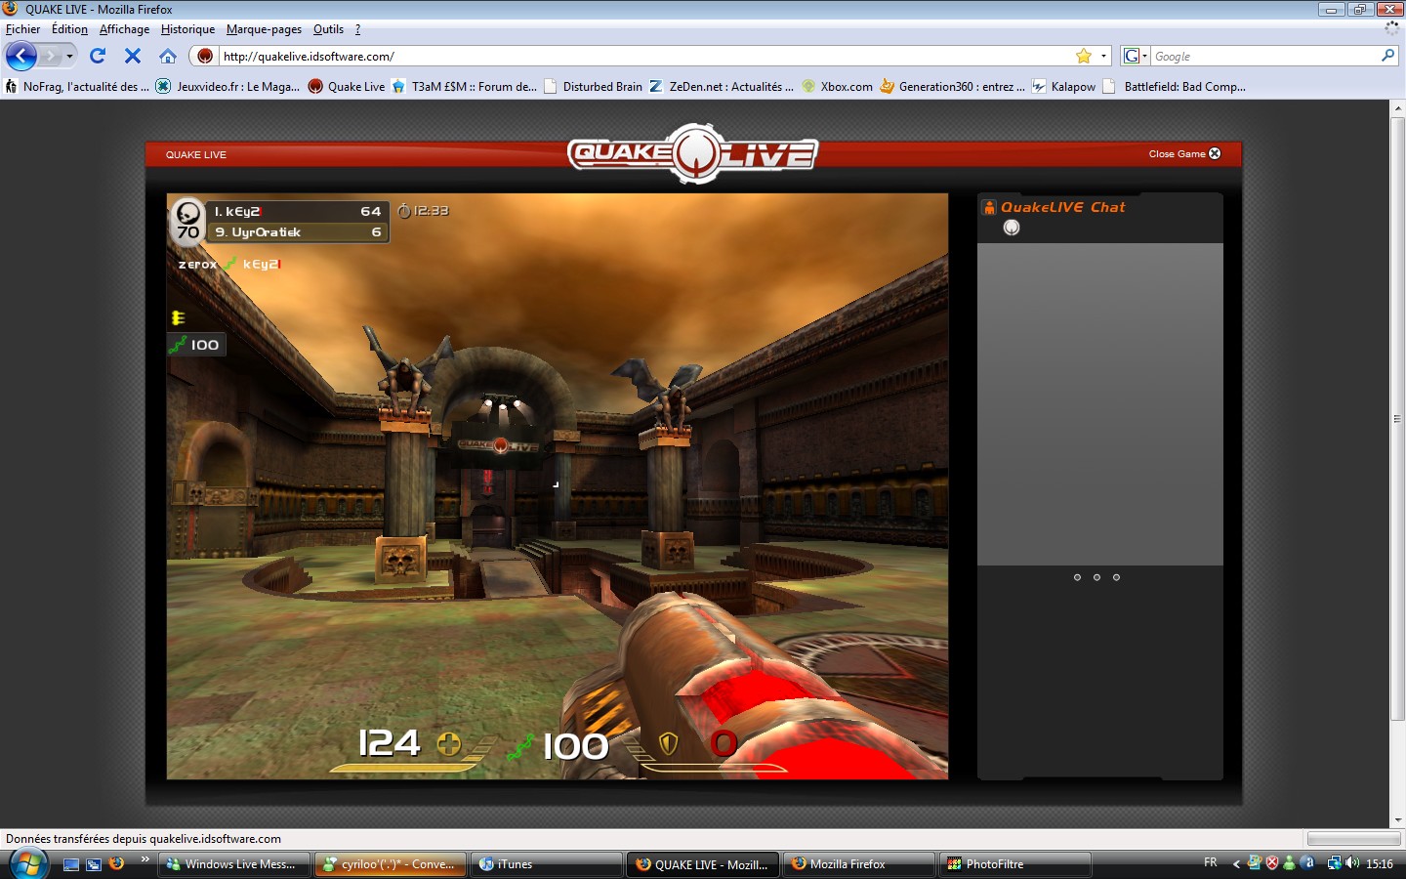Click the Firefox quick launch icon
Viewport: 1406px width, 879px height.
click(x=117, y=863)
